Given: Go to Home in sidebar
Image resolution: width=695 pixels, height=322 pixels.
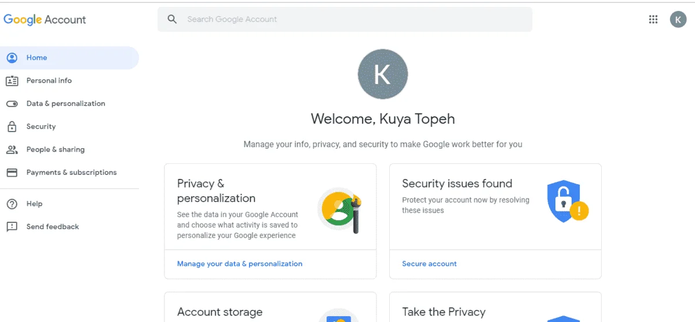Looking at the screenshot, I should tap(69, 58).
